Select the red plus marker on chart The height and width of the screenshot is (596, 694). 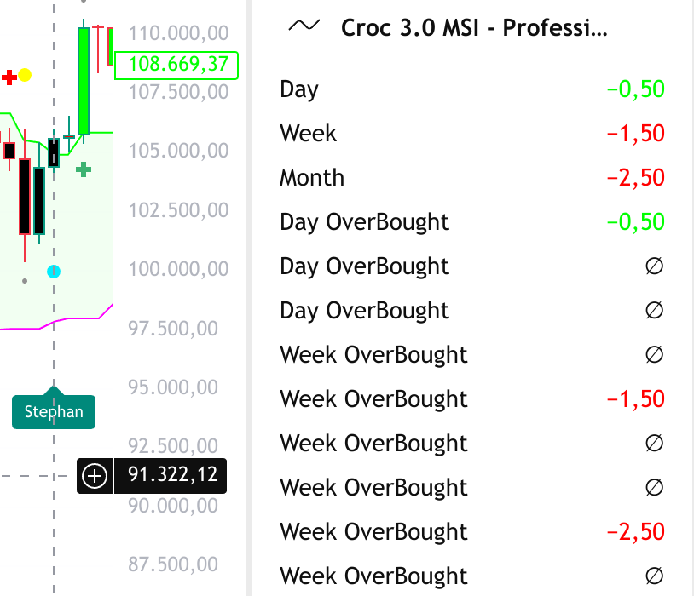[x=9, y=77]
